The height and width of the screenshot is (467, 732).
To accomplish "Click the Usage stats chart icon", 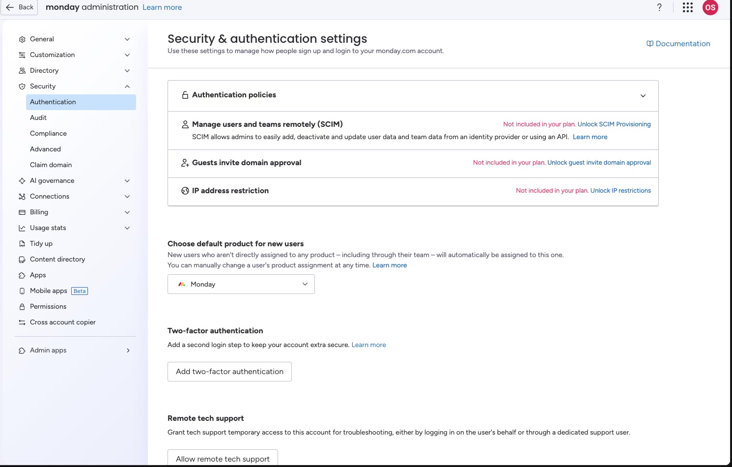I will coord(22,228).
